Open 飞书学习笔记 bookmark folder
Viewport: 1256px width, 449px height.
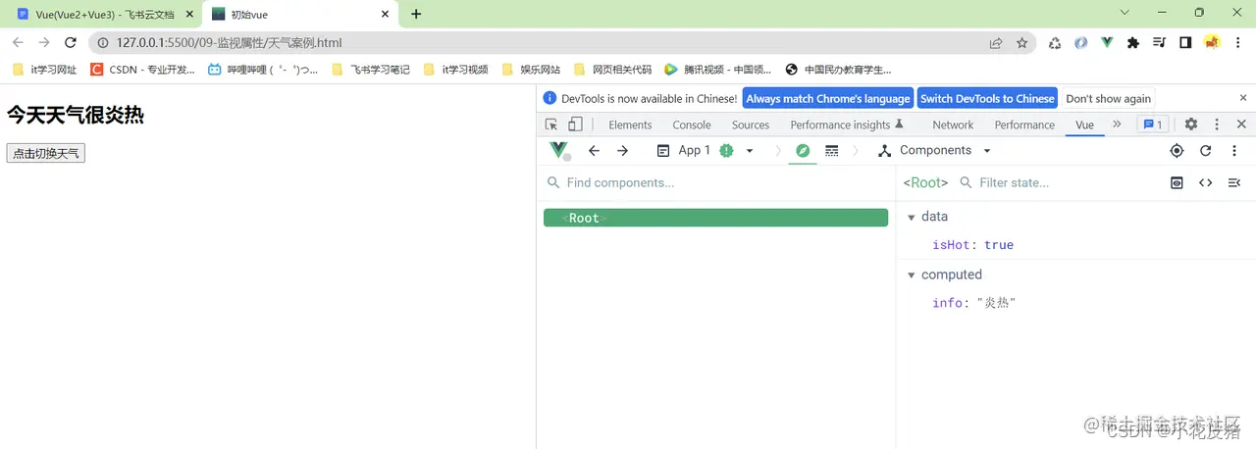pos(372,70)
